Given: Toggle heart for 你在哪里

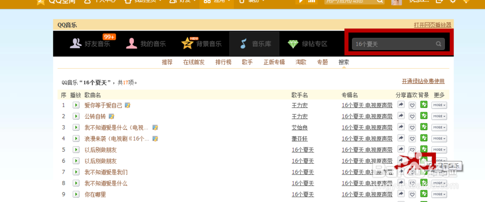Looking at the screenshot, I should tap(412, 195).
